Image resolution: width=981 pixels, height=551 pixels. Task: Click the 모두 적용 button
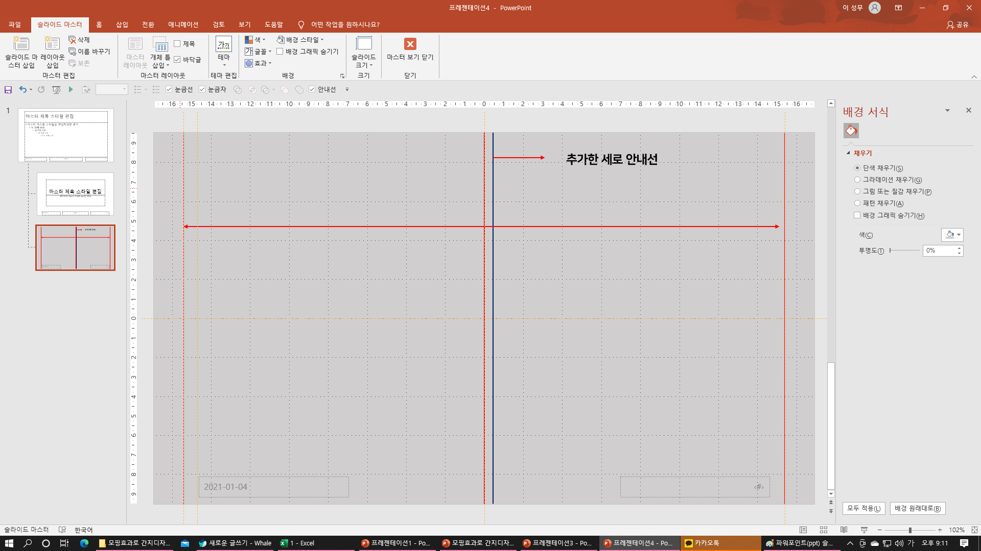(x=863, y=509)
